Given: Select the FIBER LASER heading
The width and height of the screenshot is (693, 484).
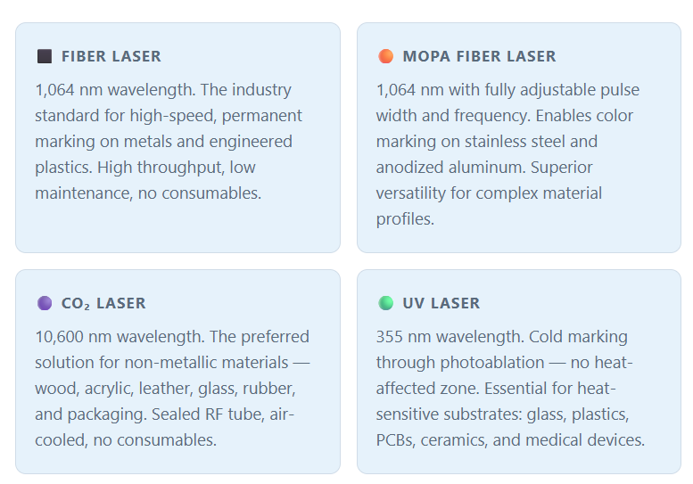Looking at the screenshot, I should point(111,56).
